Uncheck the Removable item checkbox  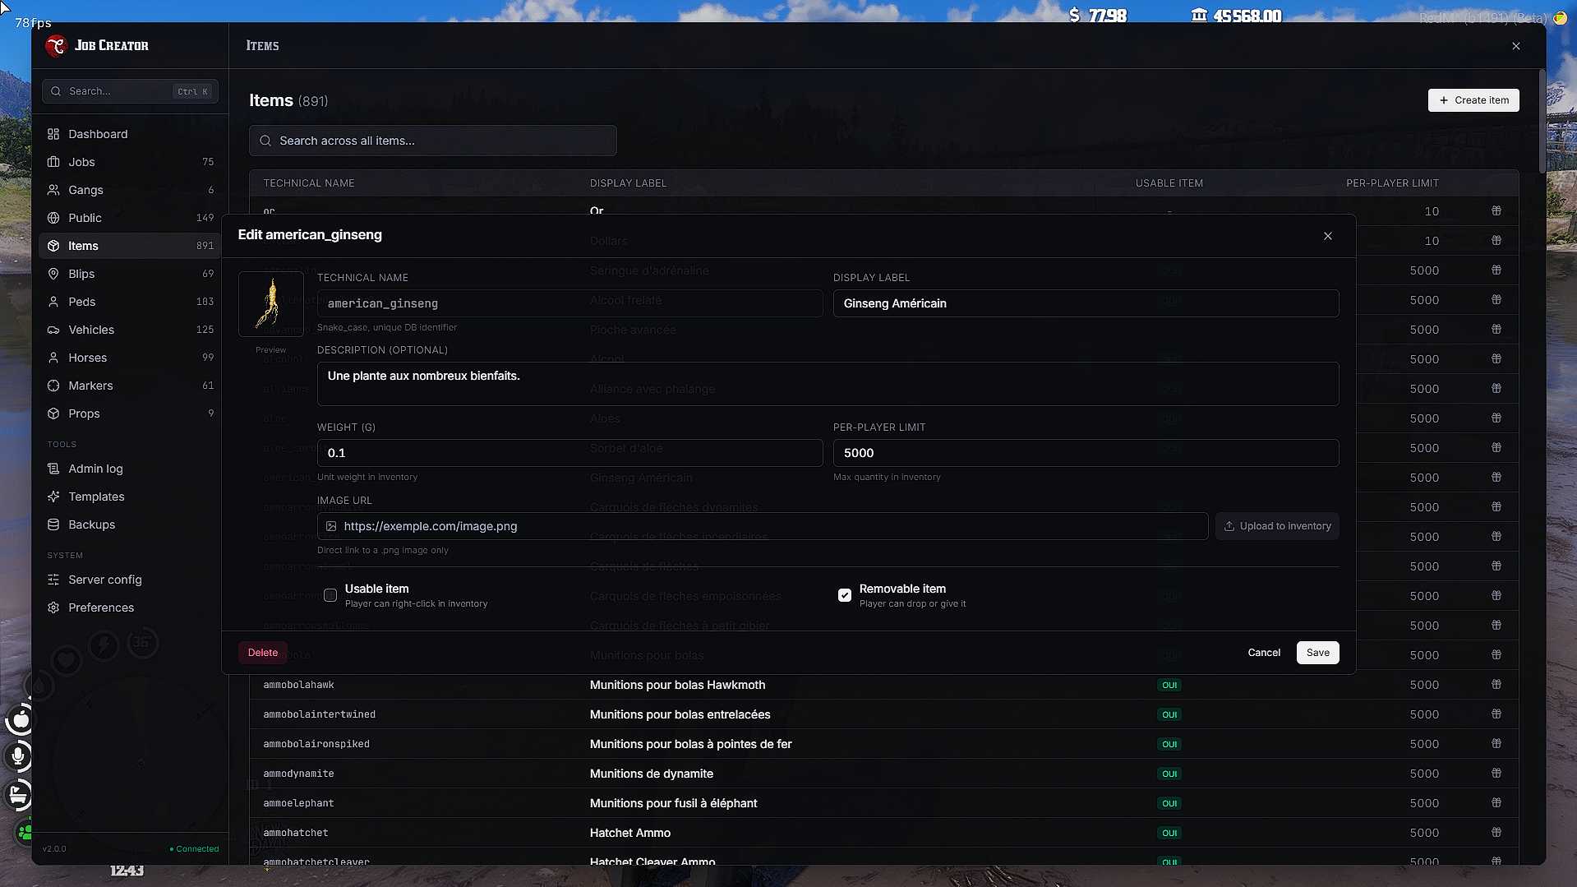[845, 595]
